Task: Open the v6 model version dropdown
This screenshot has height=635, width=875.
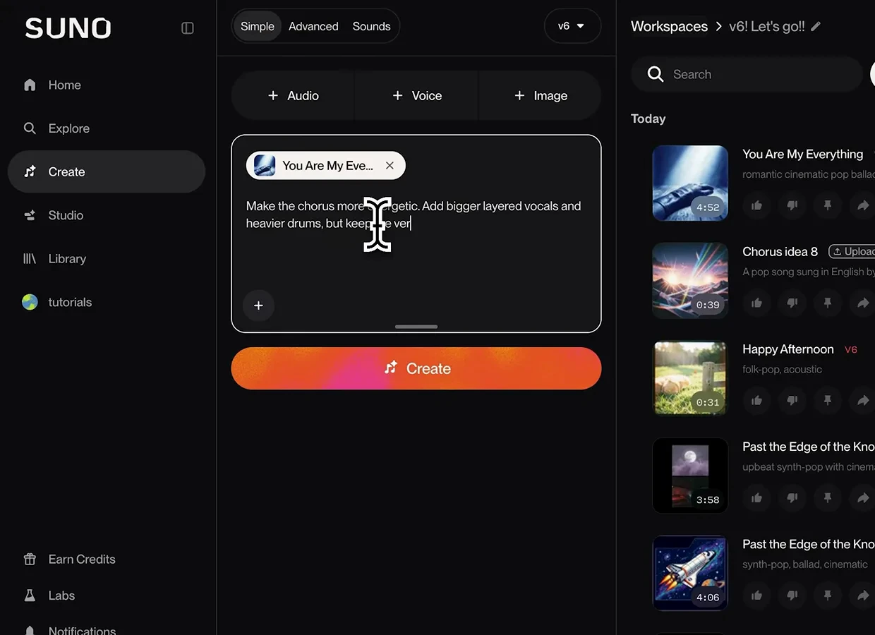Action: point(572,26)
